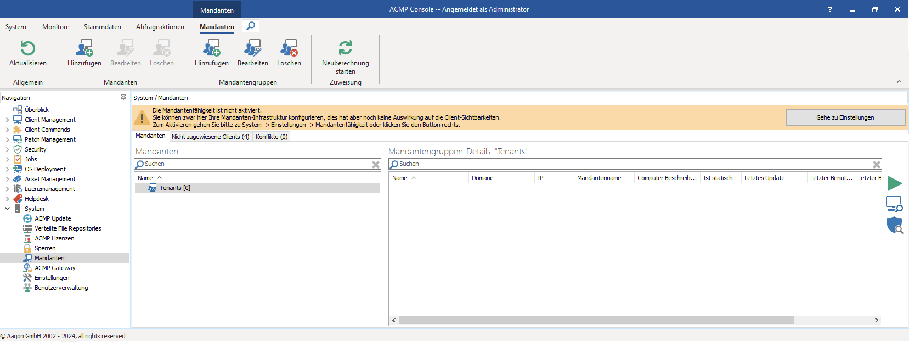This screenshot has width=909, height=342.
Task: Click Bearbeiten in the Mandantengruppen group
Action: pos(252,53)
